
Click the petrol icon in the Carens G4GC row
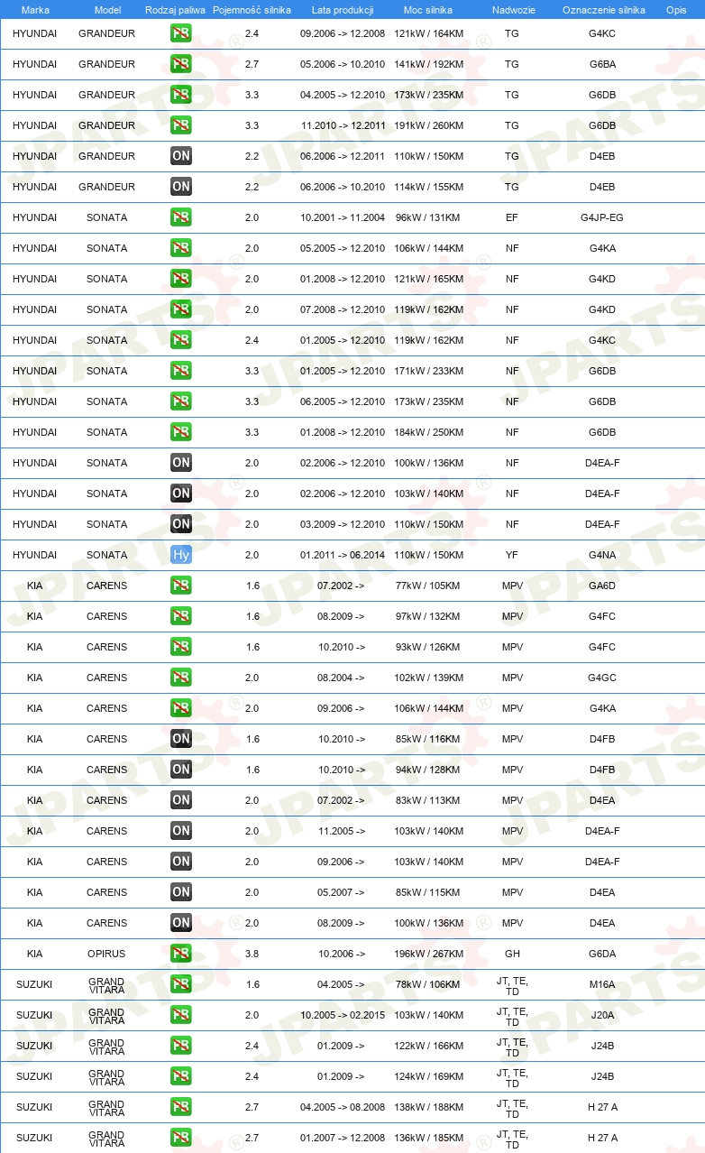181,678
